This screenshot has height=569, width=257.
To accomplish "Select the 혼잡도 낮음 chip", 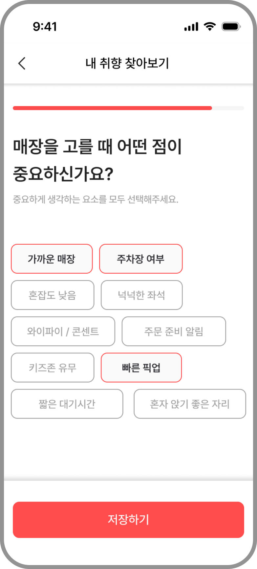I will click(53, 295).
